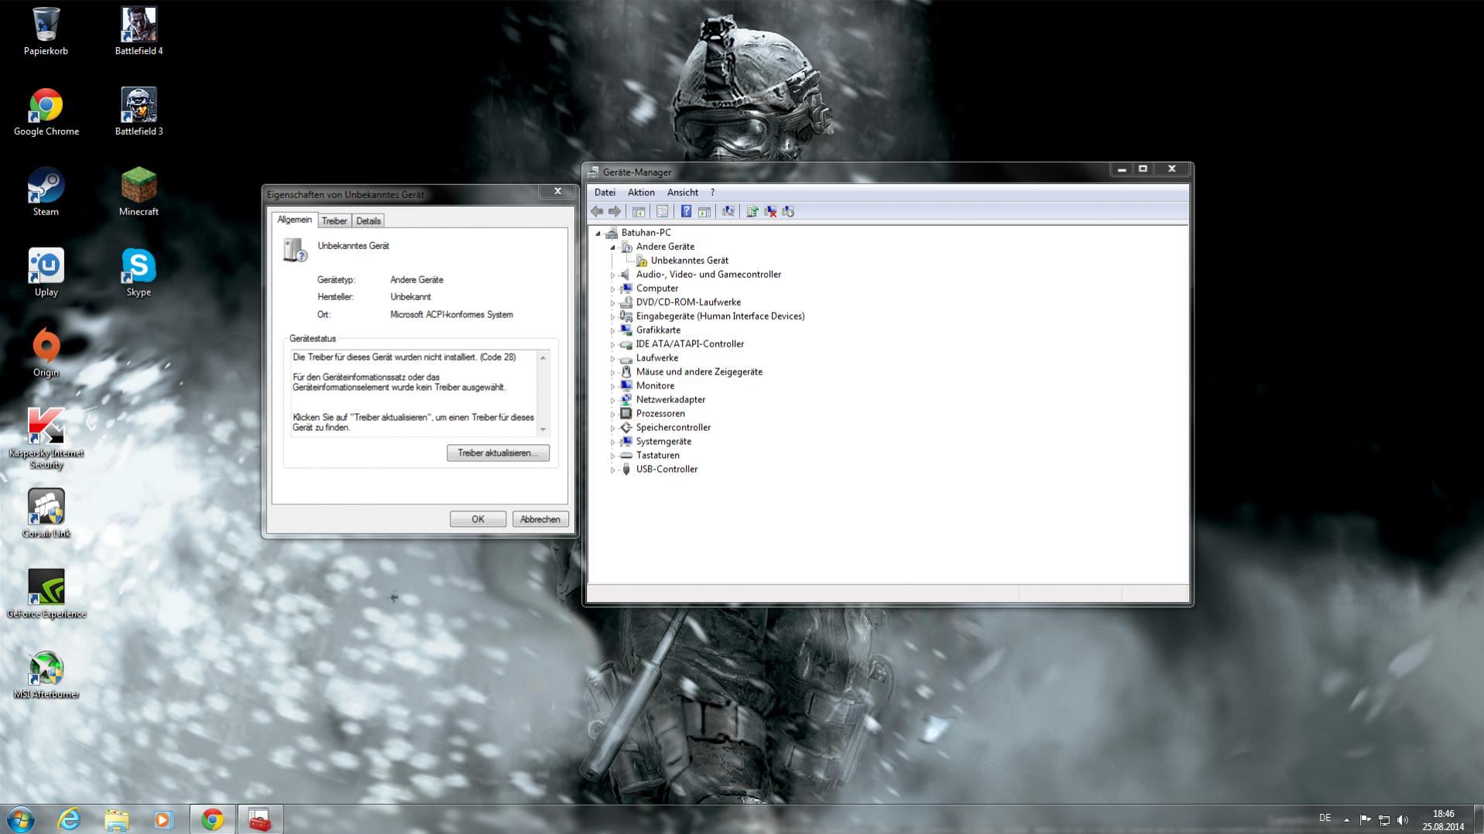Switch to the Details tab

(x=368, y=220)
